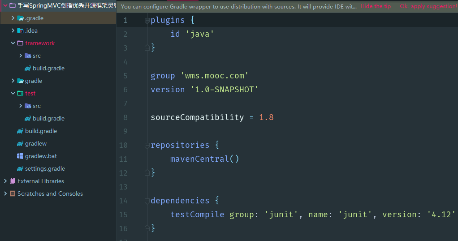This screenshot has width=458, height=241.
Task: Click testCompile keyword in line 15
Action: click(x=197, y=215)
